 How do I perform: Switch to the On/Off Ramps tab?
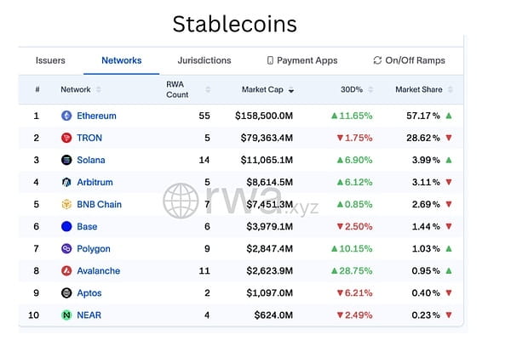[x=410, y=60]
